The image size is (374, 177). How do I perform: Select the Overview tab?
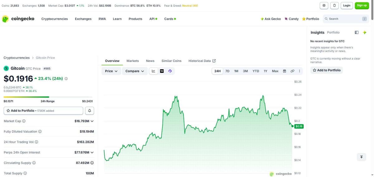pos(112,61)
